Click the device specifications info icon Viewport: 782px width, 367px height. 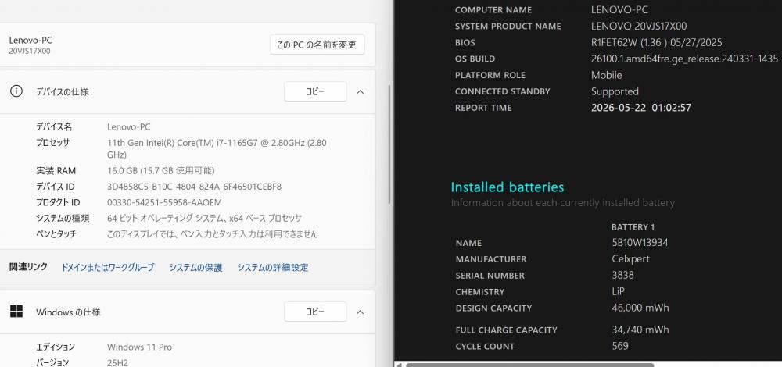point(16,91)
